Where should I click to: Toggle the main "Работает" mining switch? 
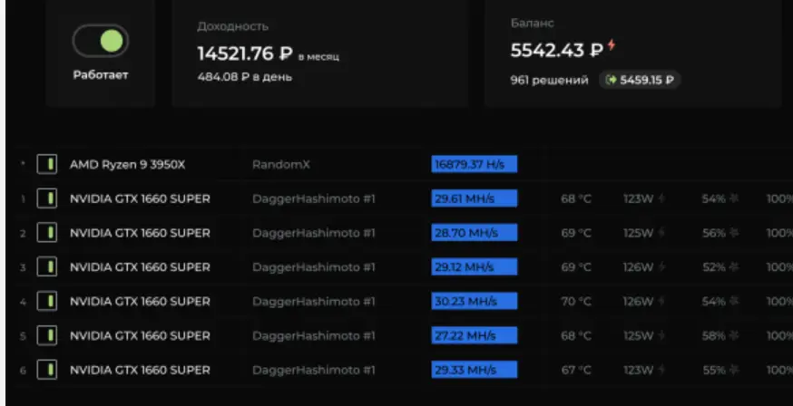(x=100, y=42)
